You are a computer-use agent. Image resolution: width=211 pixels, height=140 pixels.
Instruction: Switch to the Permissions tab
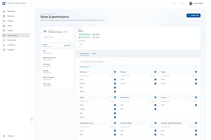[x=84, y=54]
